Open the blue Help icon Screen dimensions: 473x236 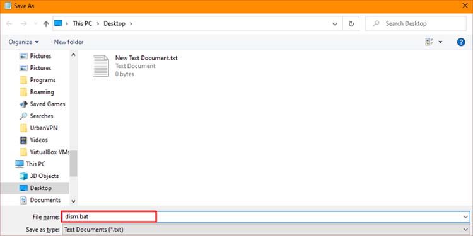coord(461,42)
